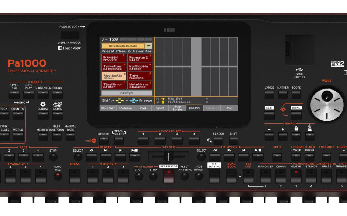Image resolution: width=347 pixels, height=216 pixels.
Task: Click the SEARCH magnifier button
Action: point(218,140)
